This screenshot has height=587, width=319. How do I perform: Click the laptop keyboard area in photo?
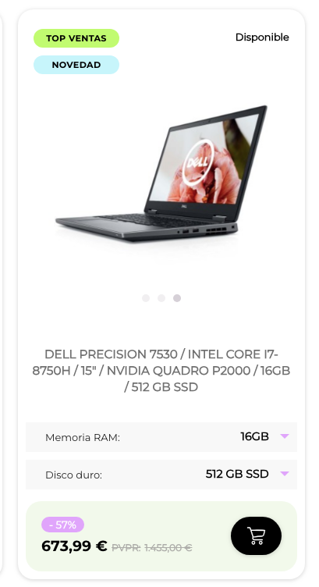150,220
